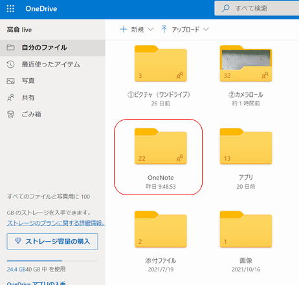This screenshot has height=285, width=299.
Task: Click the ストレージ容量の購入 button
Action: [x=52, y=241]
